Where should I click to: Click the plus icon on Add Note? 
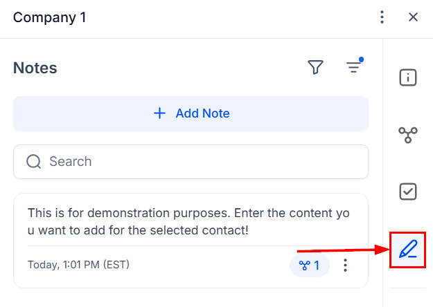[x=159, y=113]
